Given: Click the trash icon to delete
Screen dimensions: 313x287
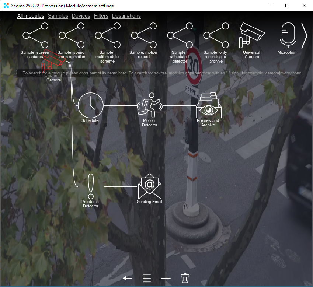Looking at the screenshot, I should [x=185, y=278].
